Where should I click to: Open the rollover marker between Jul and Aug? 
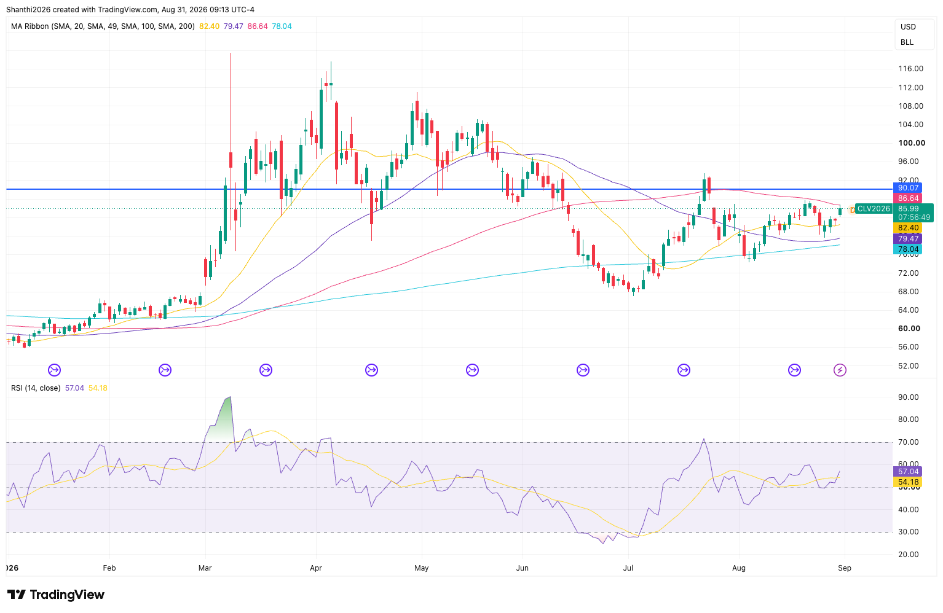(x=684, y=370)
